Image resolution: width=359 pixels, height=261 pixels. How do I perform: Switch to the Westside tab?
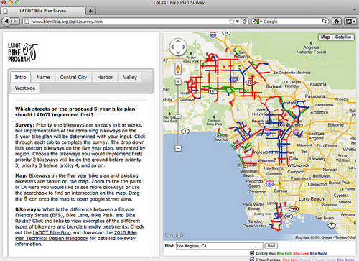[x=25, y=88]
